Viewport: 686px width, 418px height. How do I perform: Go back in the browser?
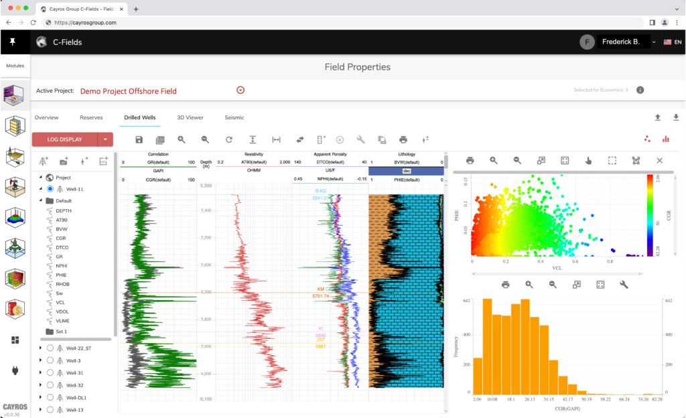9,22
